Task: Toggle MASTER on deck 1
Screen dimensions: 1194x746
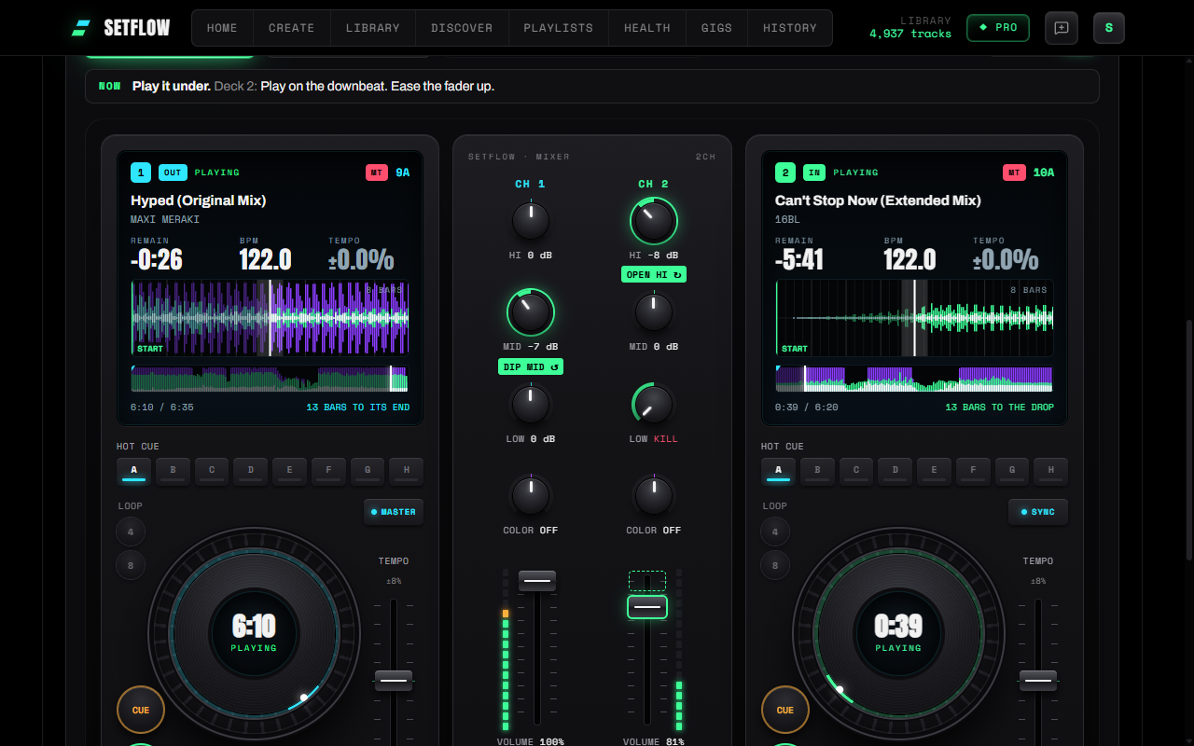Action: [394, 512]
